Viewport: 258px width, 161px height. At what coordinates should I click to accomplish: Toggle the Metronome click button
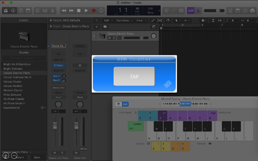[198, 11]
